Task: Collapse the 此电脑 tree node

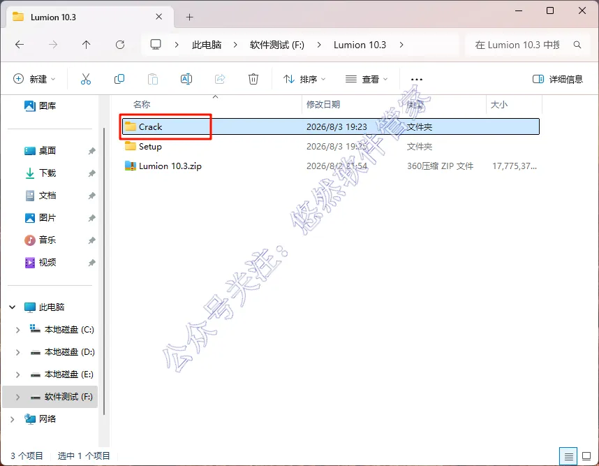Action: [13, 307]
